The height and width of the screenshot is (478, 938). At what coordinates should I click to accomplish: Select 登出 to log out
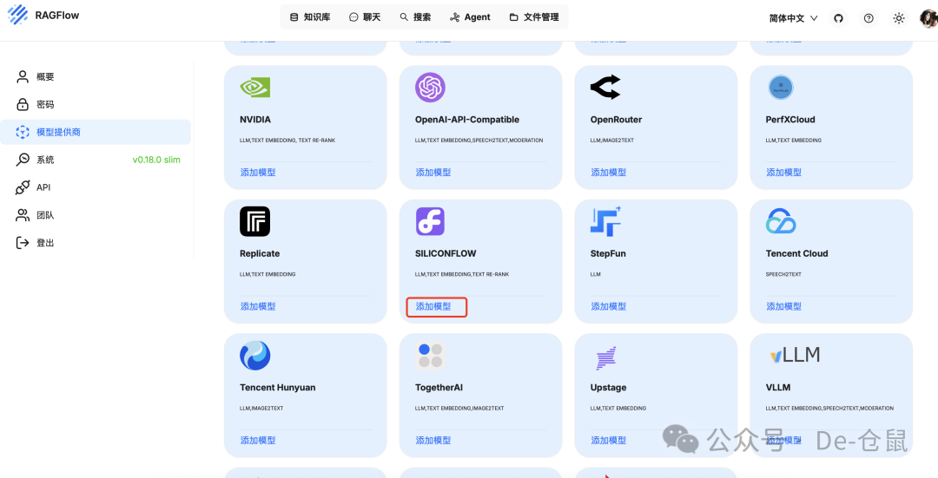(96, 243)
